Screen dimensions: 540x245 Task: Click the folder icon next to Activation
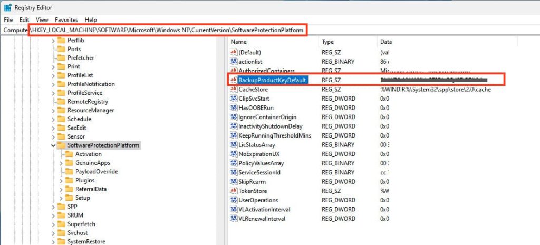coord(68,154)
